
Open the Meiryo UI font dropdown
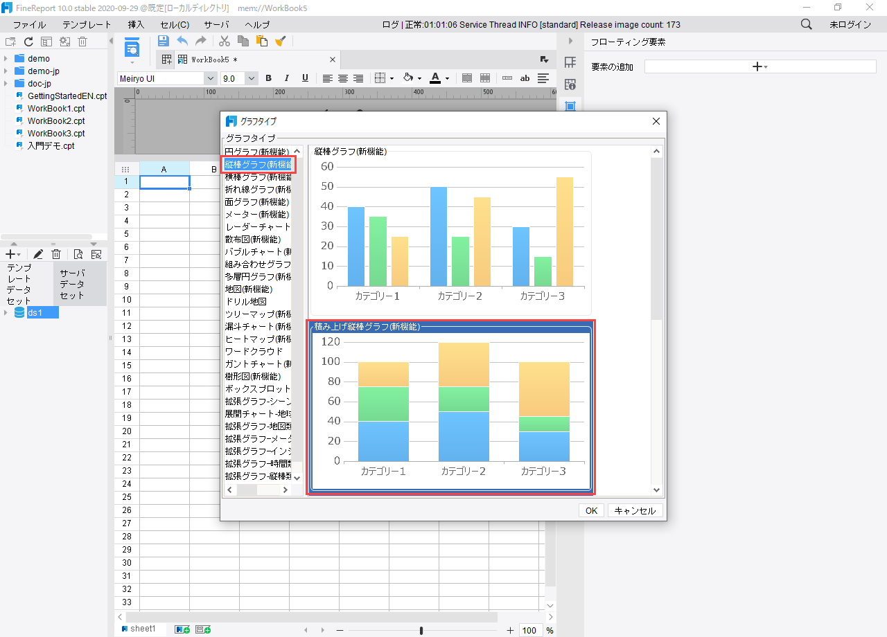pyautogui.click(x=210, y=78)
